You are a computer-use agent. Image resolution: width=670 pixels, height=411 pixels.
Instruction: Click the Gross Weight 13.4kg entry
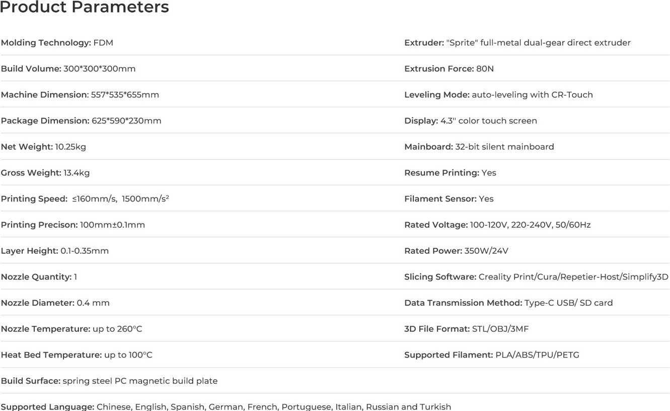(45, 173)
